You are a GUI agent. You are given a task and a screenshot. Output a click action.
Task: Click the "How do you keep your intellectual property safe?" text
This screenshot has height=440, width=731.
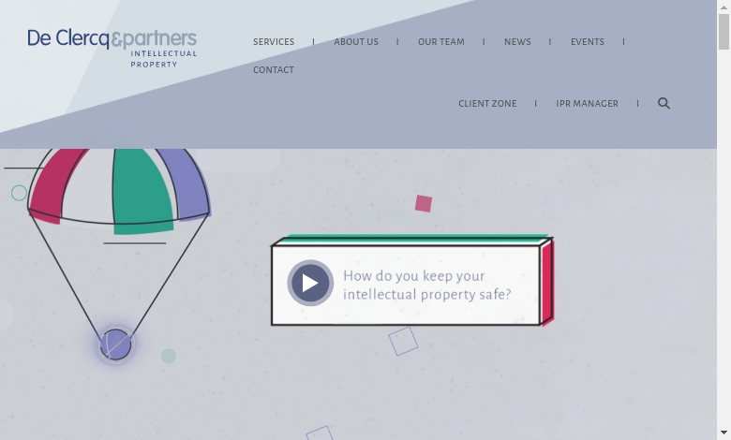[x=427, y=285]
